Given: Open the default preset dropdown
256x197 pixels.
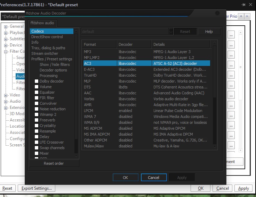Looking at the screenshot, I should [171, 32].
